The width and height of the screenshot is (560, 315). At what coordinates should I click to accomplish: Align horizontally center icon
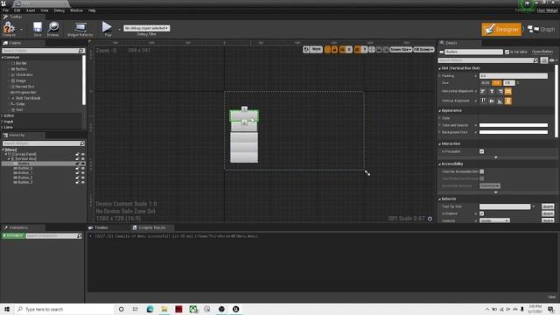click(x=492, y=91)
